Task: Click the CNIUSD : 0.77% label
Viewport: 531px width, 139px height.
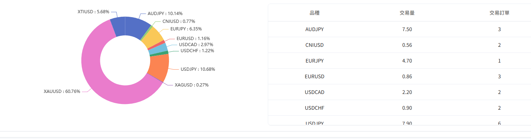Action: pyautogui.click(x=179, y=21)
